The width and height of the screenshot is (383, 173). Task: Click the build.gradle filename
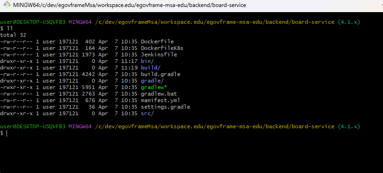pyautogui.click(x=161, y=74)
